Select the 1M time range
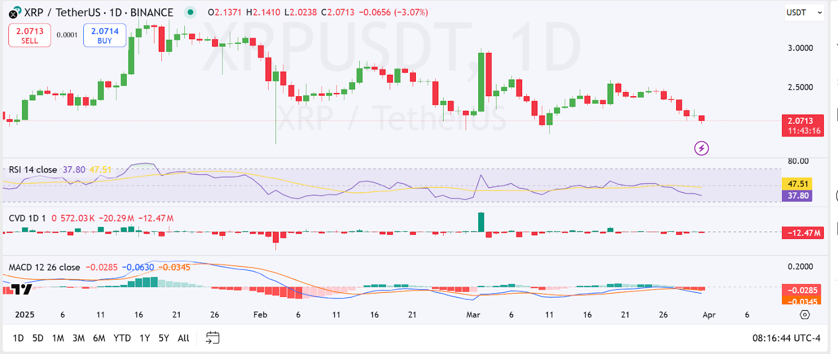The width and height of the screenshot is (838, 354). click(58, 338)
